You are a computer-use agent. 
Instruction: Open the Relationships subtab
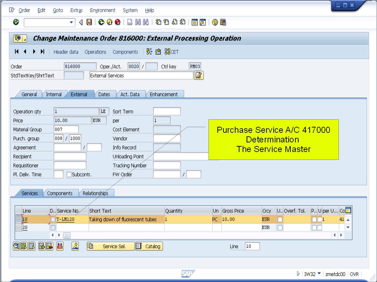[x=95, y=193]
